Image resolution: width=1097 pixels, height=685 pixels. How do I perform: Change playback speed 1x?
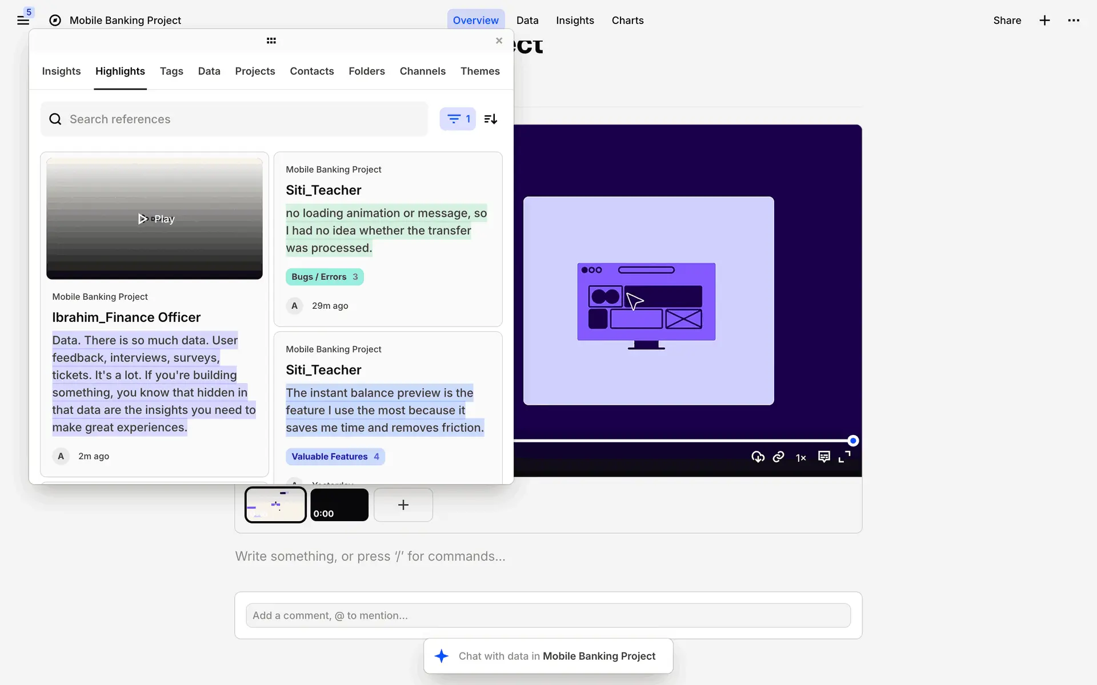(801, 457)
